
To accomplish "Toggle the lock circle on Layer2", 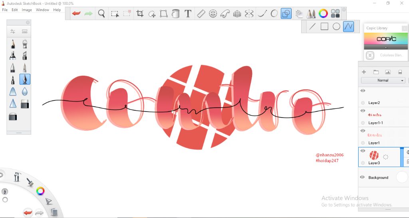I will point(363,103).
